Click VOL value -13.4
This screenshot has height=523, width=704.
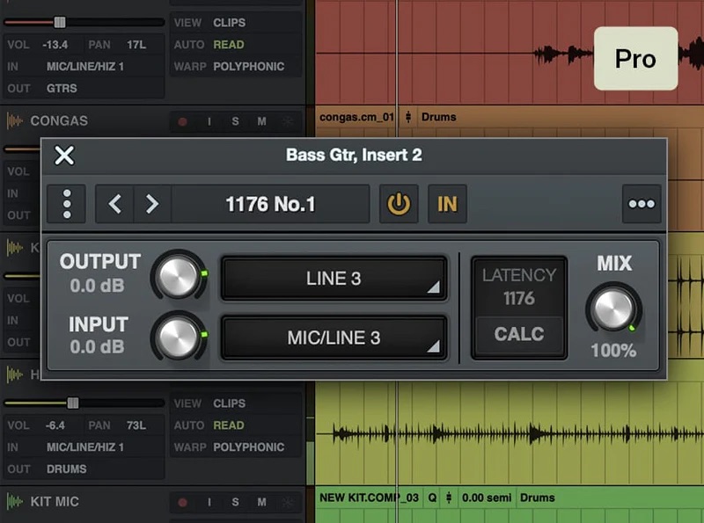(55, 45)
